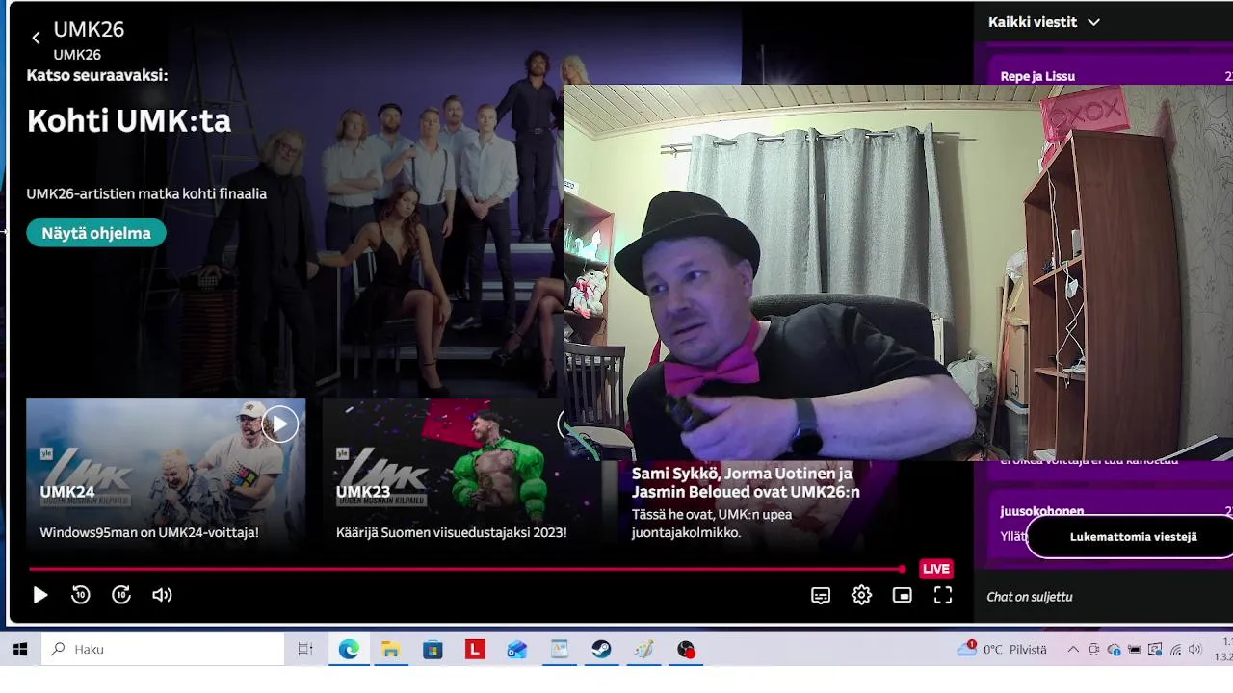Expand the Kaikki viestit dropdown
The height and width of the screenshot is (693, 1233).
click(1044, 22)
